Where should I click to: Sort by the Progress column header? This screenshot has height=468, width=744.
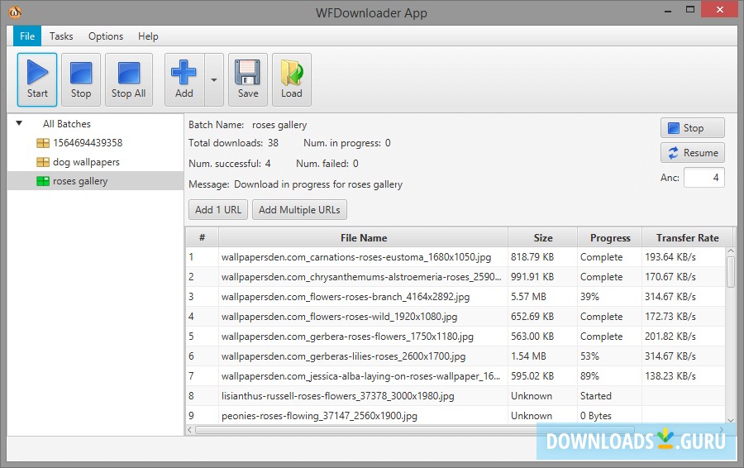(x=610, y=237)
